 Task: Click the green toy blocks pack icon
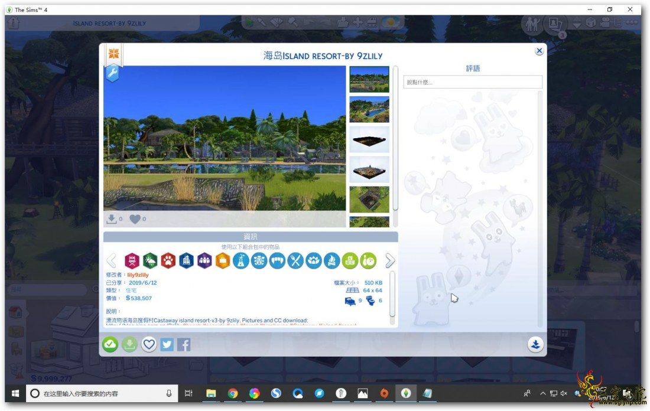tap(350, 260)
